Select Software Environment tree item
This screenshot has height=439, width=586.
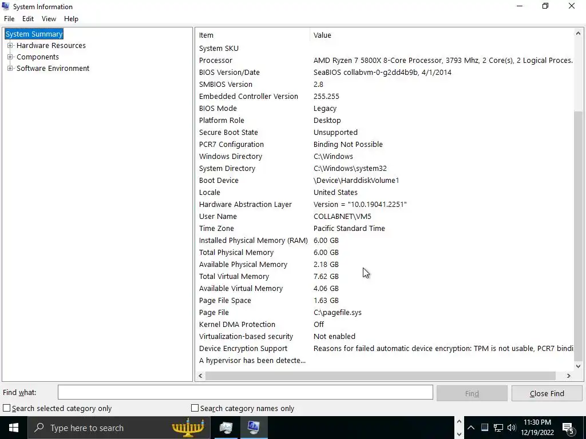(x=53, y=69)
